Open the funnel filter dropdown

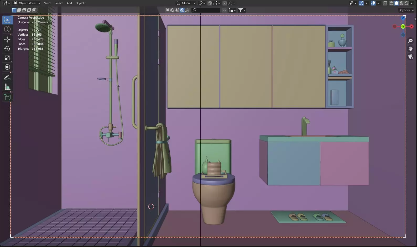(x=242, y=10)
